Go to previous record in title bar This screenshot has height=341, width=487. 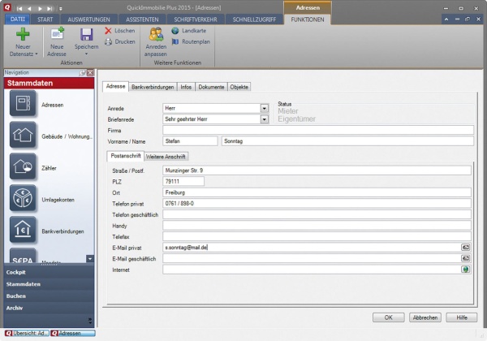[x=29, y=9]
